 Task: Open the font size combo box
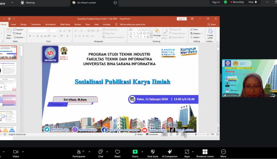(54, 31)
